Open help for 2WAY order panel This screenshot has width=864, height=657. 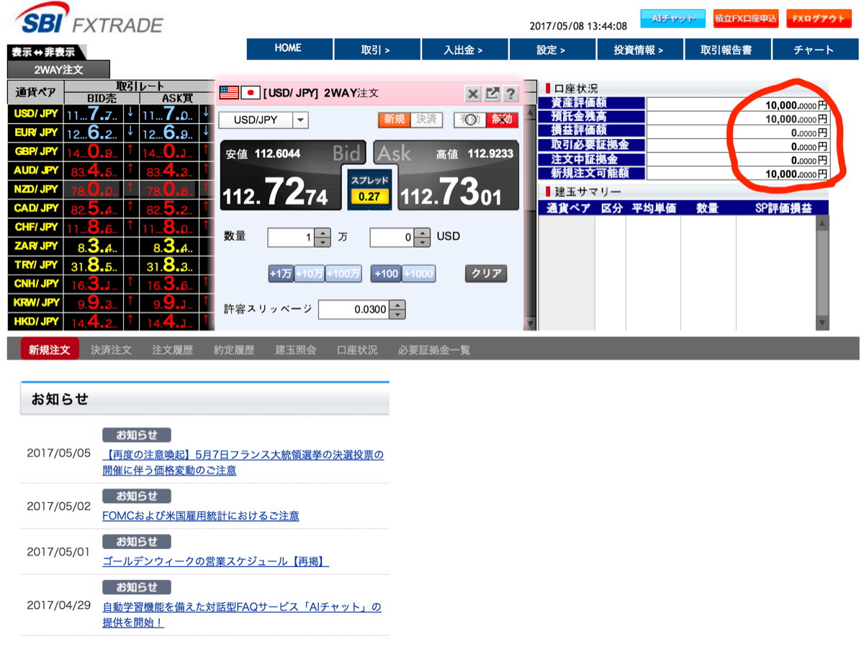click(510, 94)
